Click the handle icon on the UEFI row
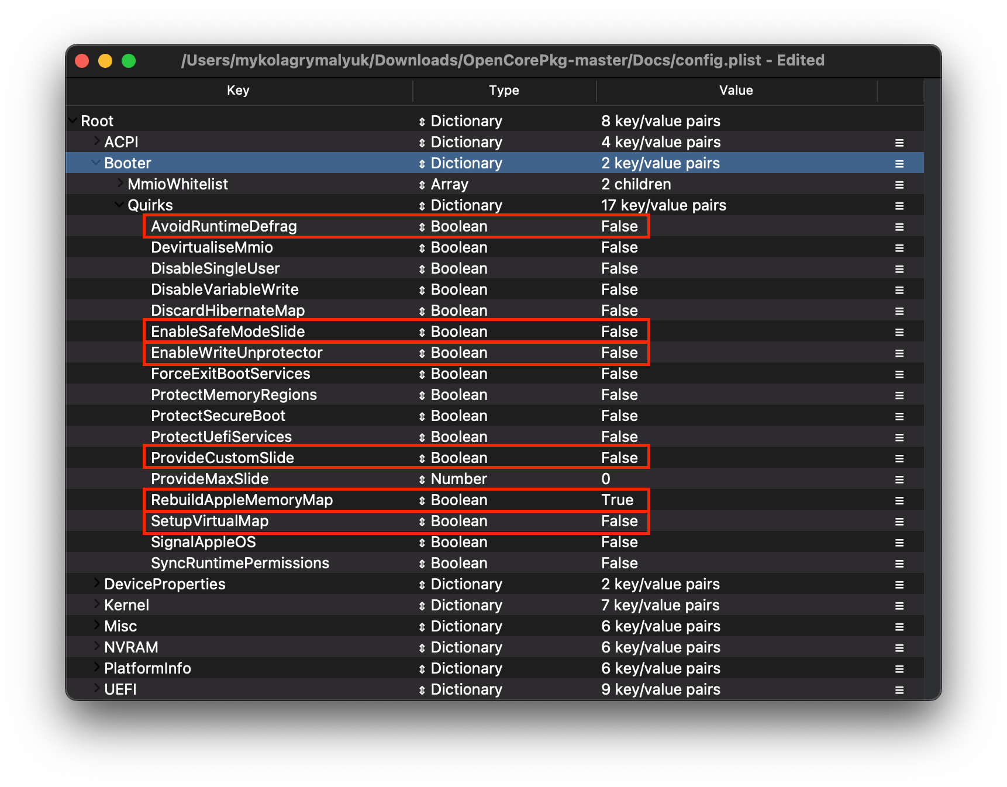The height and width of the screenshot is (787, 1007). 899,690
